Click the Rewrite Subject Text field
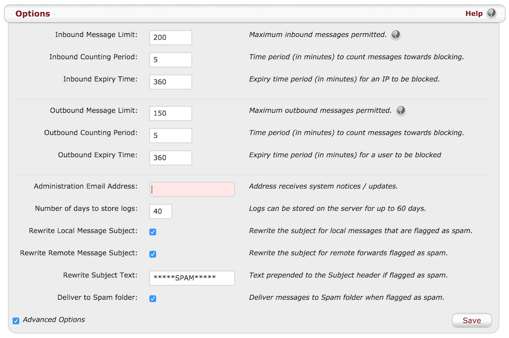This screenshot has width=509, height=338. 192,278
